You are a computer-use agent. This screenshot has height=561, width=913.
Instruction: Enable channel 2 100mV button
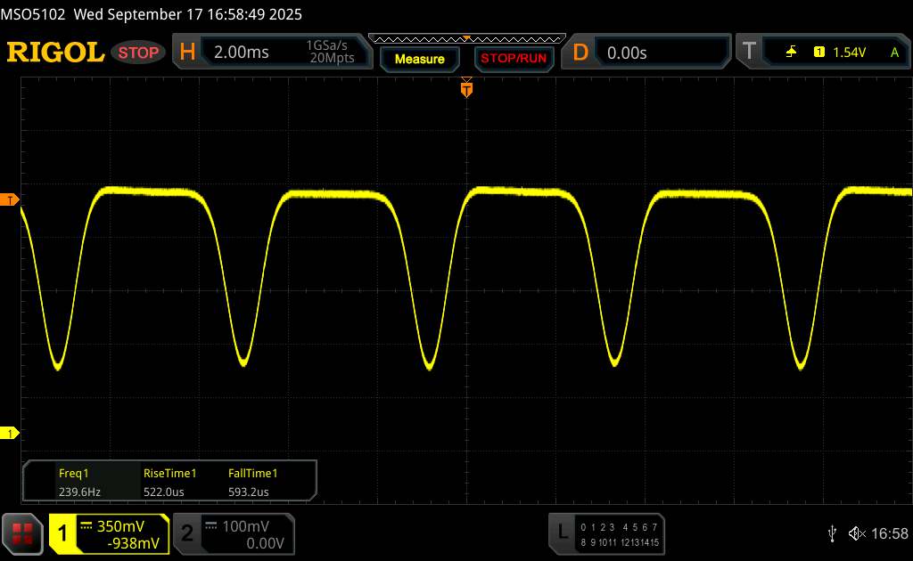(x=233, y=533)
